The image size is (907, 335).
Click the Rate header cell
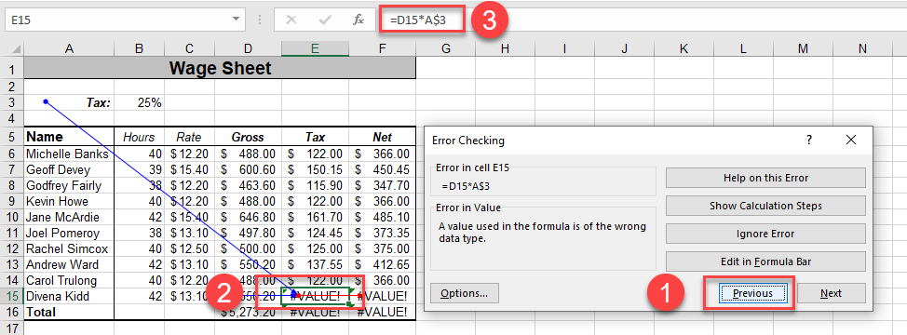click(189, 137)
